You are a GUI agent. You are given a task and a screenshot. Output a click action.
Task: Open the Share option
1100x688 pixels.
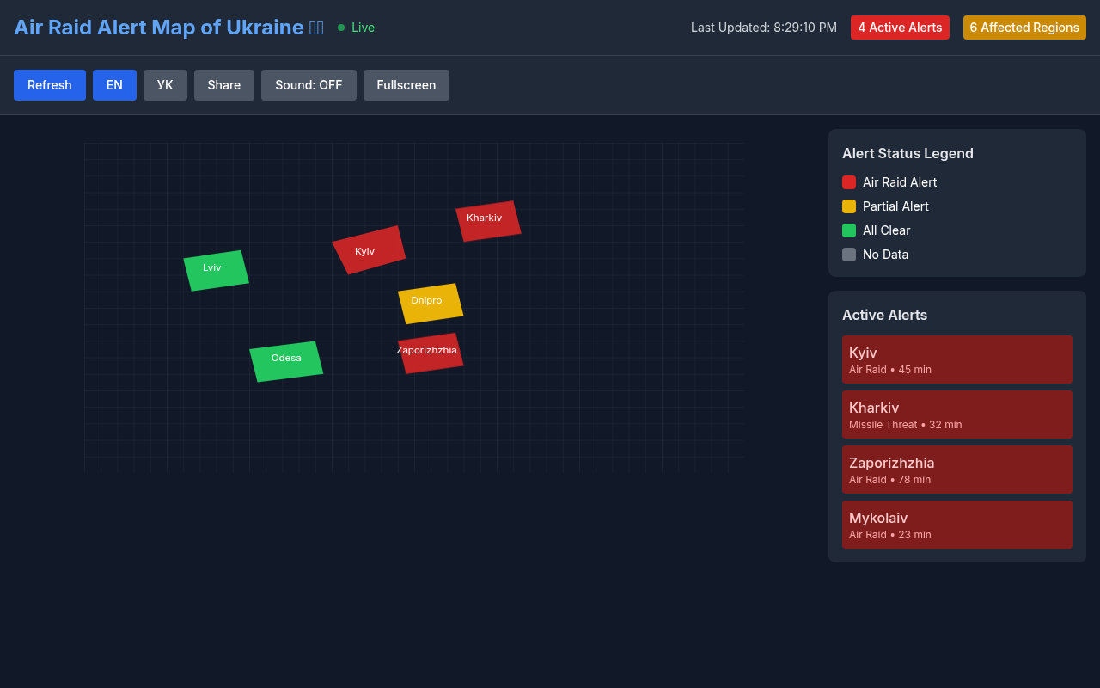point(223,85)
